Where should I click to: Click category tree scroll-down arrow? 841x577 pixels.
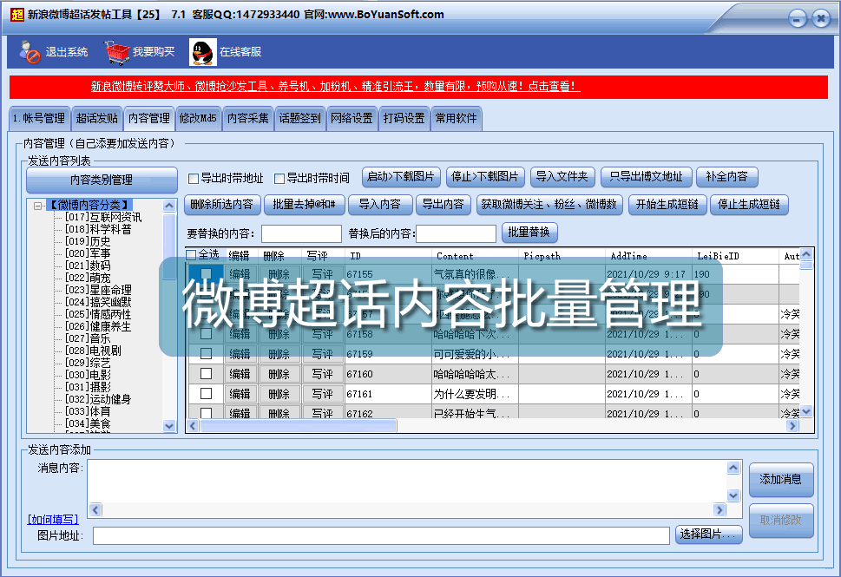(169, 426)
